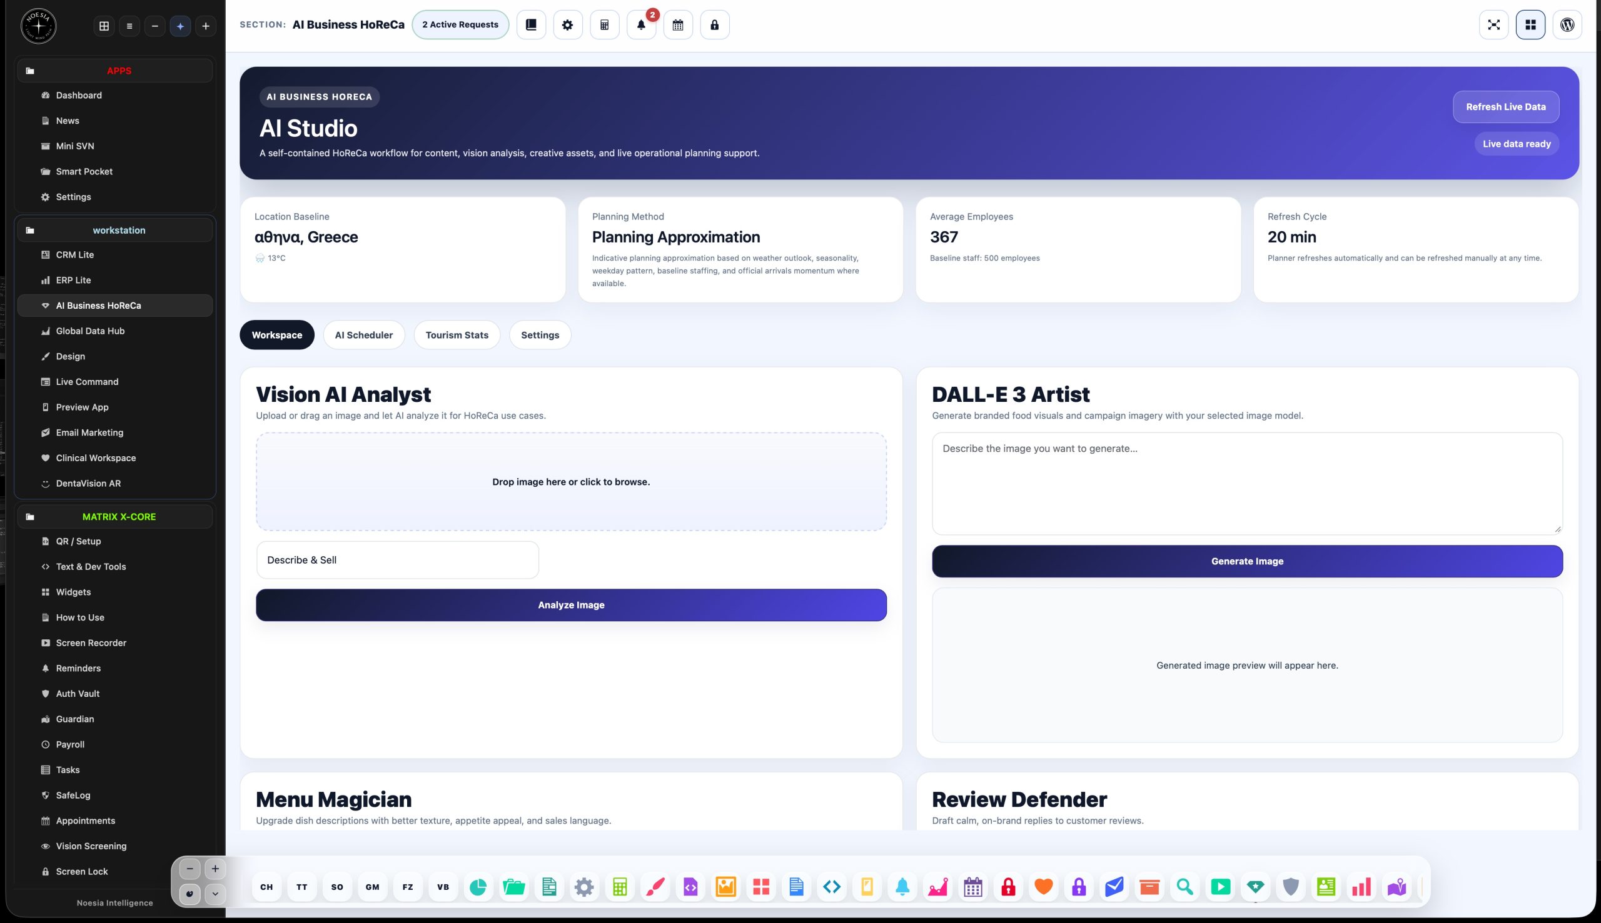The height and width of the screenshot is (923, 1601).
Task: Switch to the AI Scheduler tab
Action: [x=364, y=335]
